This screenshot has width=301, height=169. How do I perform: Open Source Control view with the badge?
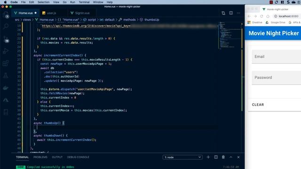click(6, 39)
